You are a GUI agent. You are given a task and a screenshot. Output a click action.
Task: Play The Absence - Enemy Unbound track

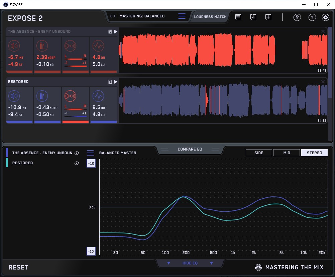coord(116,32)
